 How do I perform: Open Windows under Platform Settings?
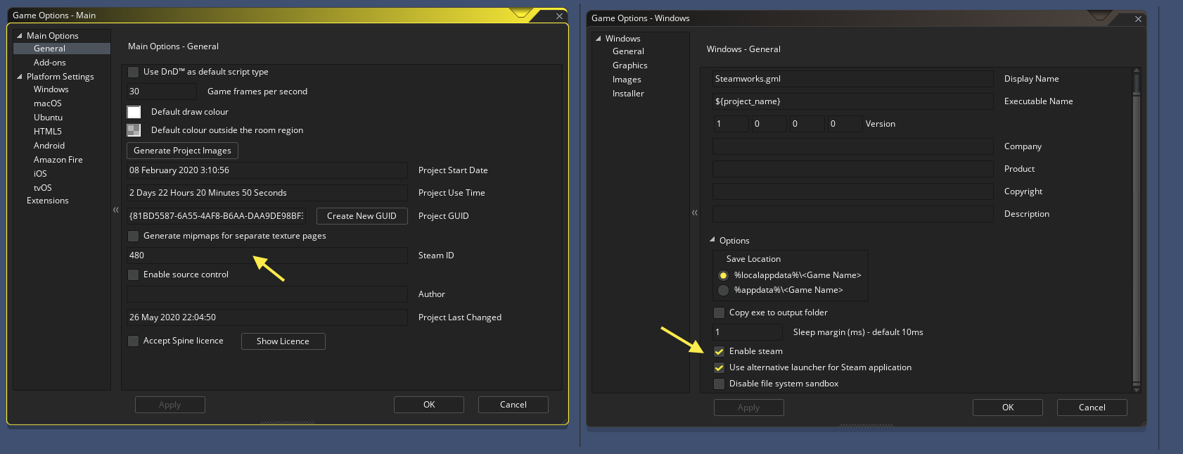click(51, 89)
